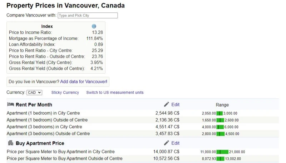Select the Loan Affordability Index value 0.89
This screenshot has height=163, width=286.
99,44
